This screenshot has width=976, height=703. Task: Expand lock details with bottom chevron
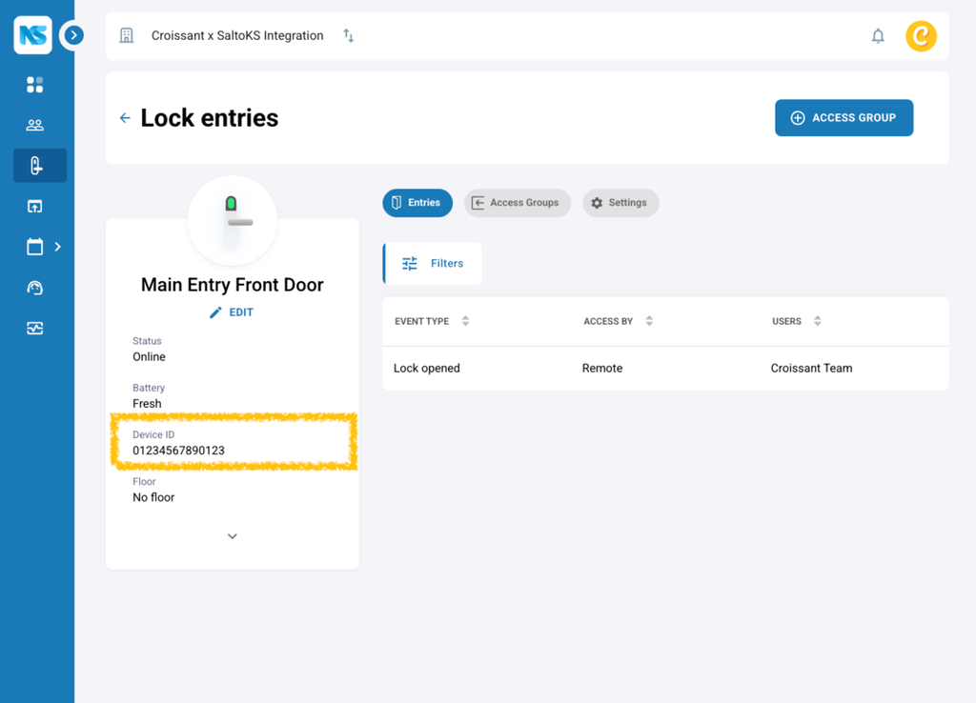click(x=233, y=536)
